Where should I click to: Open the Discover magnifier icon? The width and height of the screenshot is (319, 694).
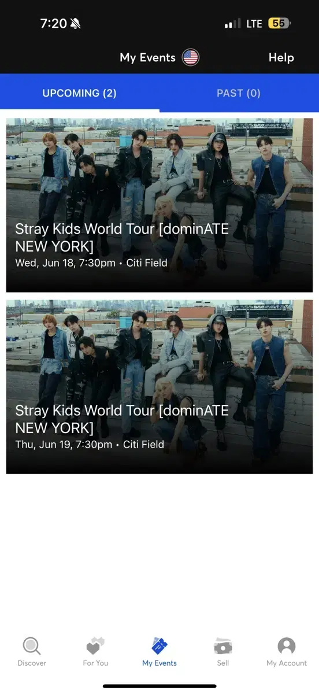pyautogui.click(x=31, y=646)
